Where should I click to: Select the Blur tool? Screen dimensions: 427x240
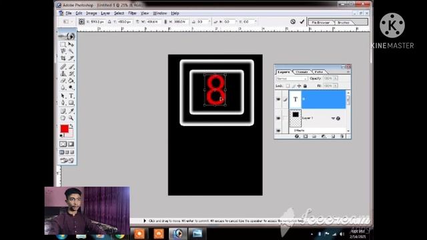[63, 87]
